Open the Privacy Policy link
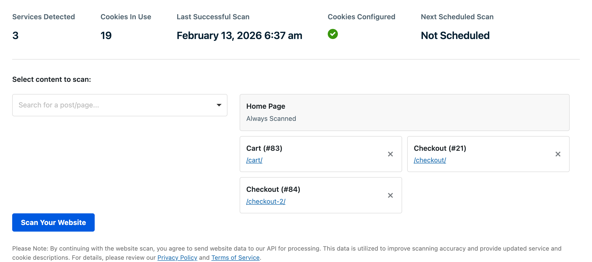Viewport: 592px width, 262px height. (x=177, y=257)
